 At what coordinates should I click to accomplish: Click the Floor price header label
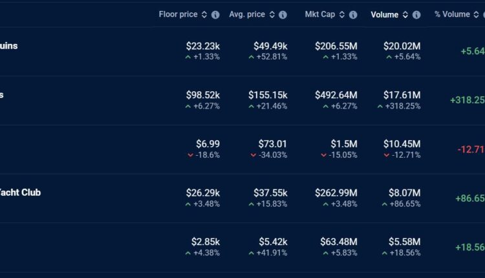[179, 15]
